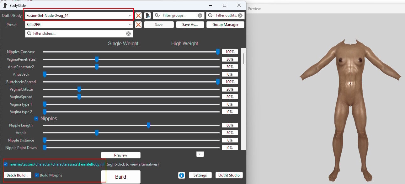
Task: Click the Single Weight column header
Action: coord(123,44)
